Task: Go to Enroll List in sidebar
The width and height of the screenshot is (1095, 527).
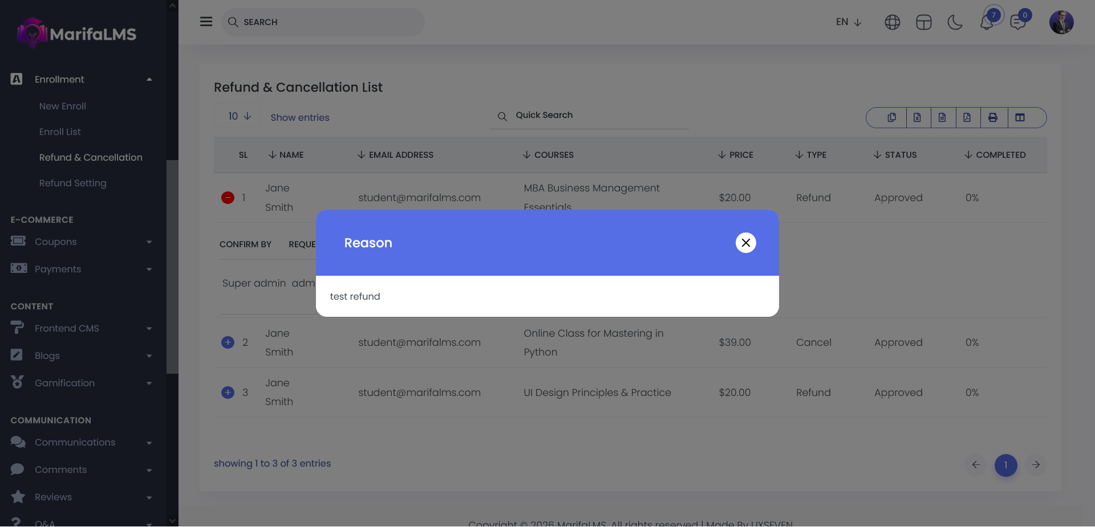Action: tap(60, 132)
